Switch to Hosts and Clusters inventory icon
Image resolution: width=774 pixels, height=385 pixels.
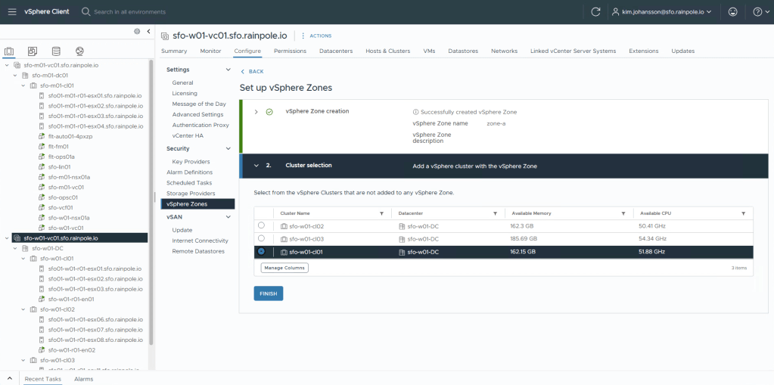pos(9,51)
